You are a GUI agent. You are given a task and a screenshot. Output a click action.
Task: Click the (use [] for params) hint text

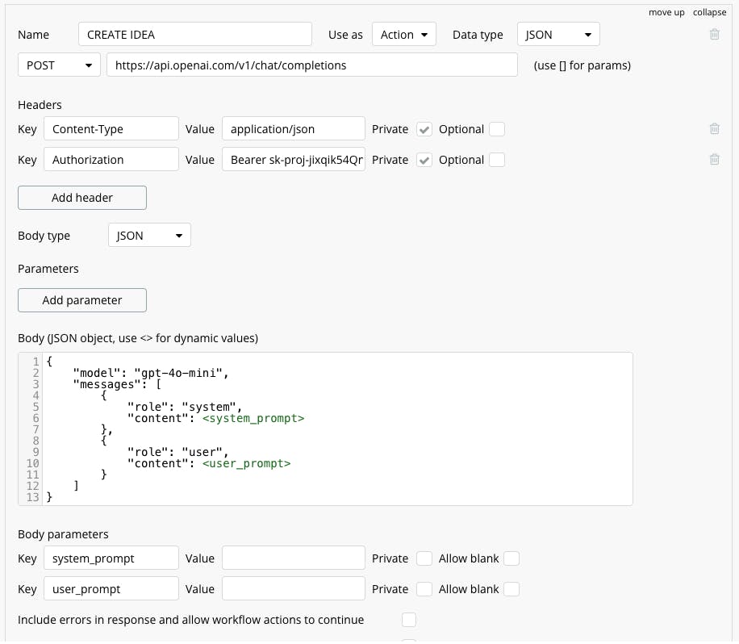click(582, 65)
